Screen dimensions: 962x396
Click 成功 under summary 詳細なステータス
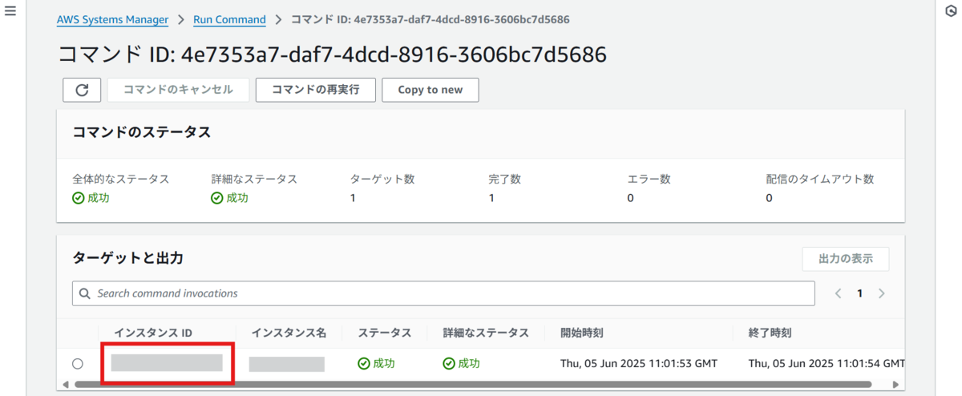point(229,198)
